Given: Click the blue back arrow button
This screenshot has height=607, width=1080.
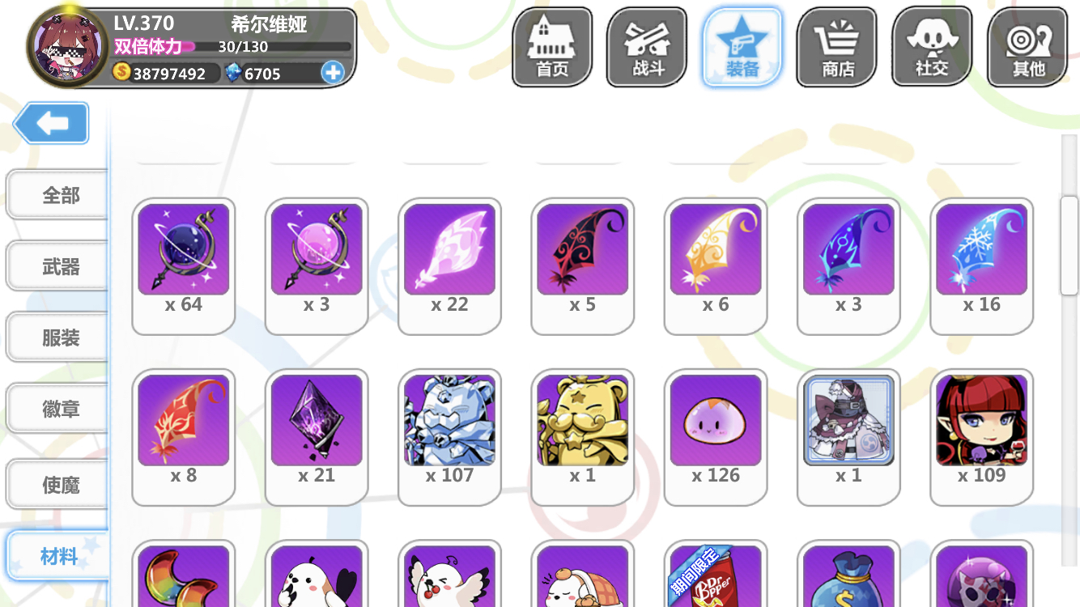Looking at the screenshot, I should [51, 123].
